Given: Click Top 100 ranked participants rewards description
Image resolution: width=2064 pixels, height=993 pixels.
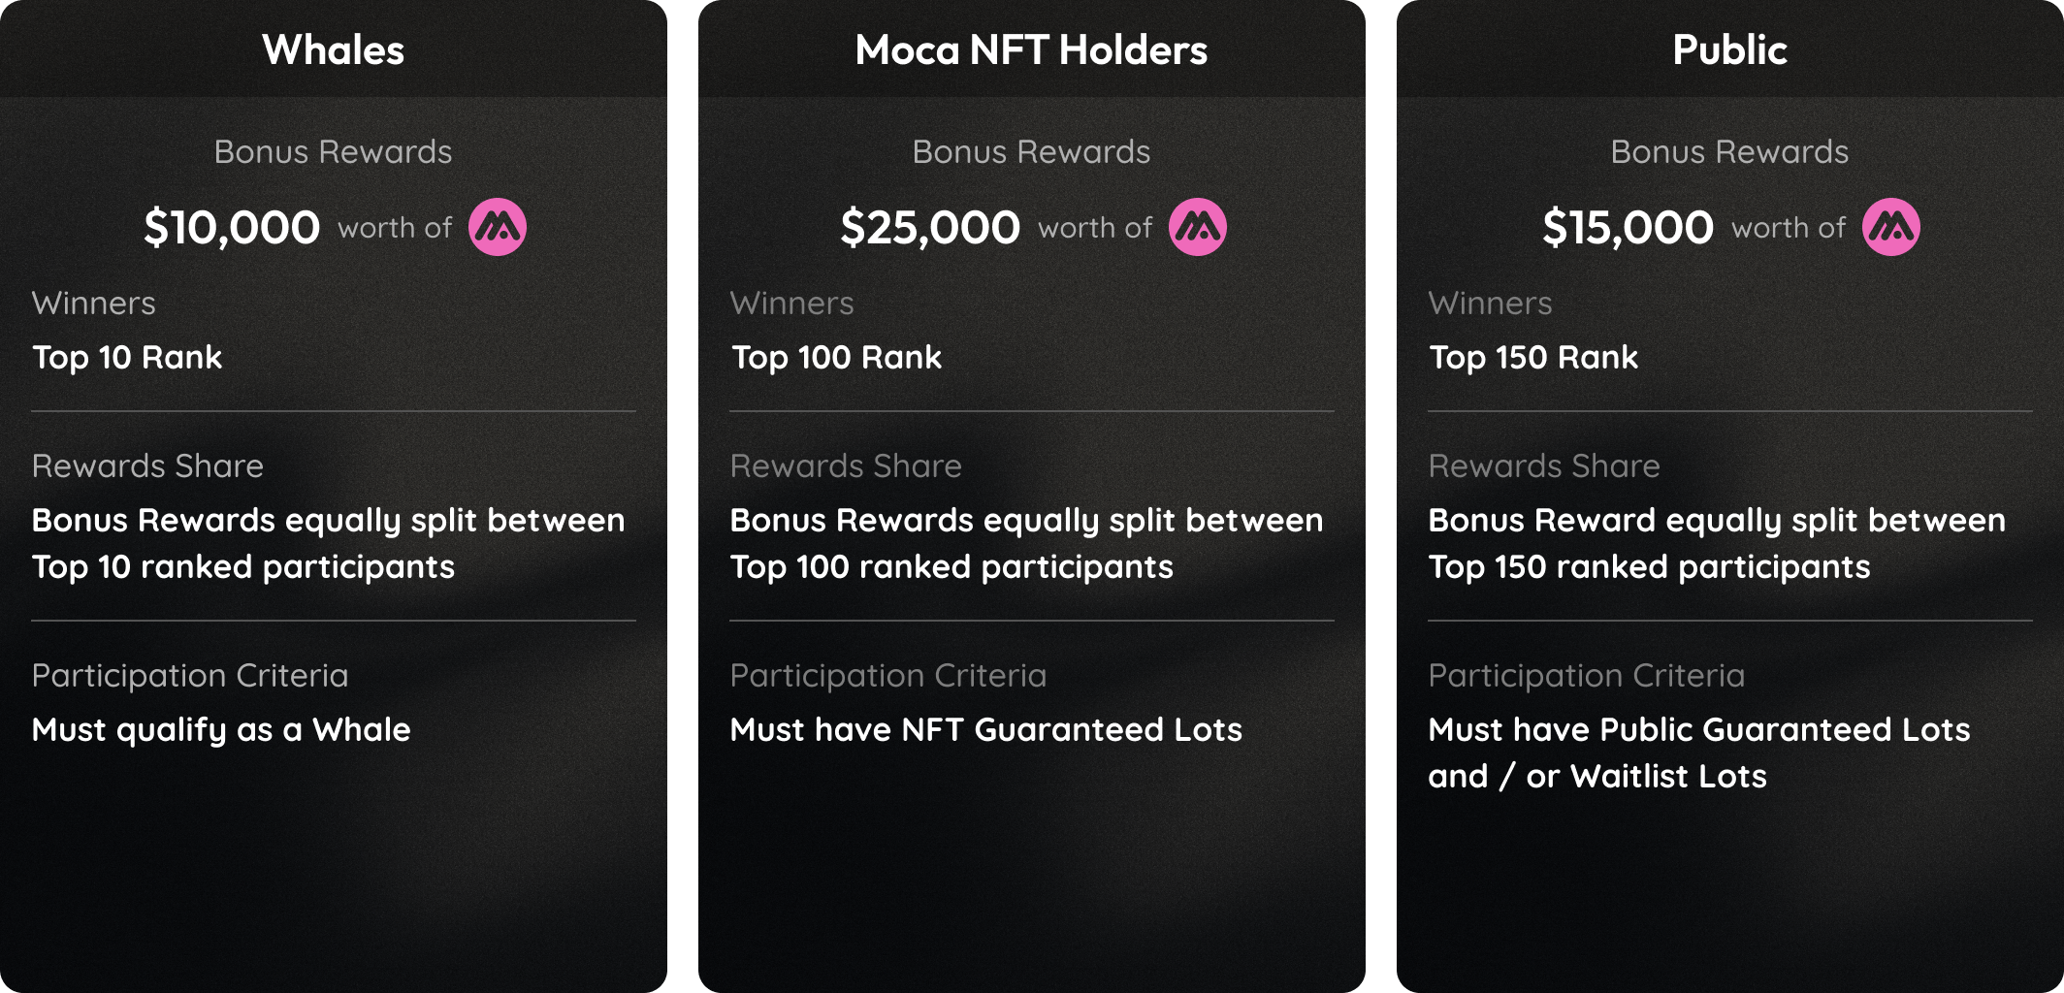Looking at the screenshot, I should click(1027, 544).
